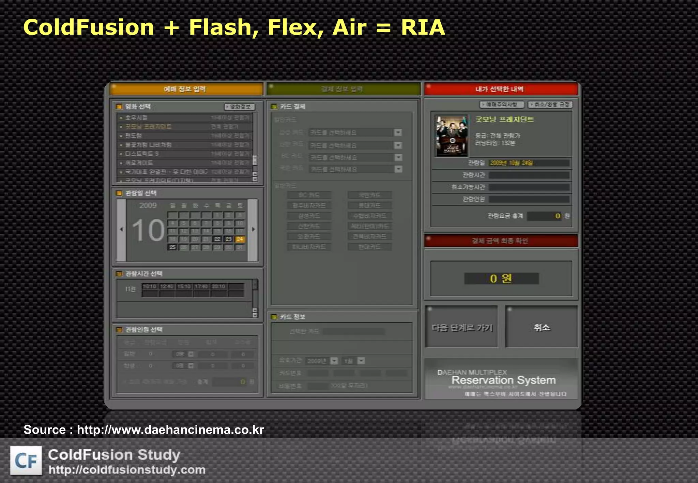Screen dimensions: 698x483
Task: Click the green icon beside 카드 정보
Action: click(x=274, y=317)
